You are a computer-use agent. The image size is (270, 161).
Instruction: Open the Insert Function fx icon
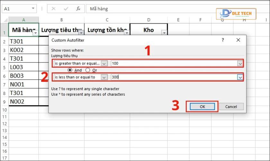click(78, 9)
